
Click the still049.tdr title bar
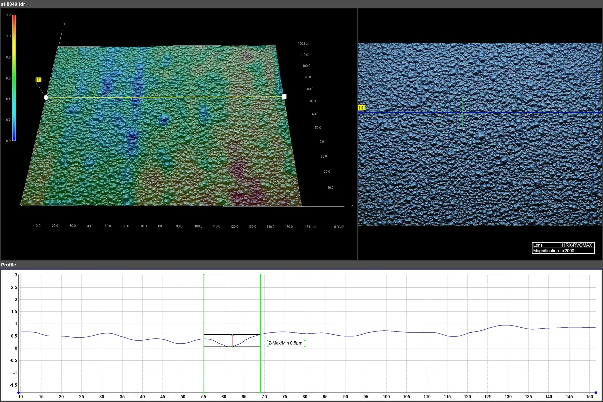(13, 4)
